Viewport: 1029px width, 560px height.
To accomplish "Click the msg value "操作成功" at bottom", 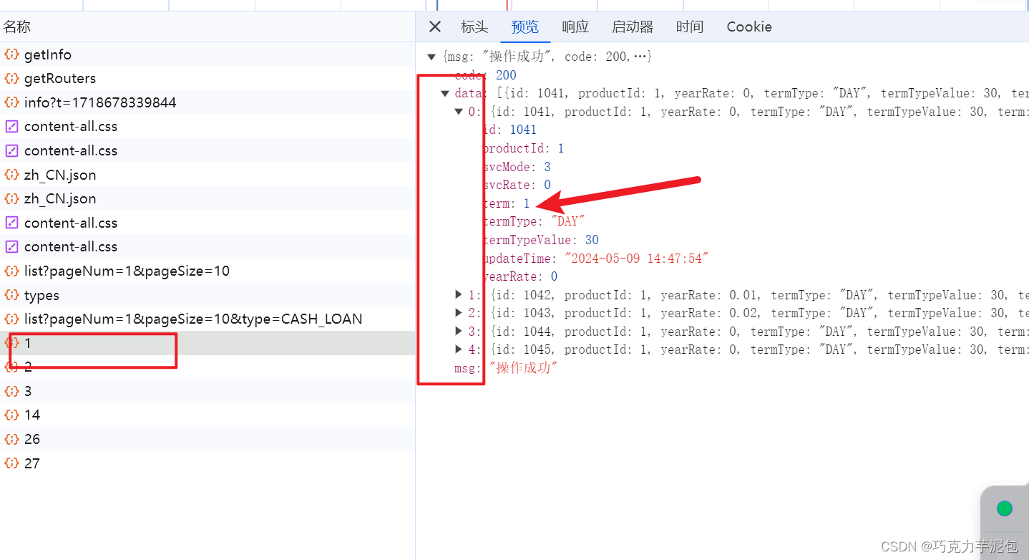I will pos(523,368).
